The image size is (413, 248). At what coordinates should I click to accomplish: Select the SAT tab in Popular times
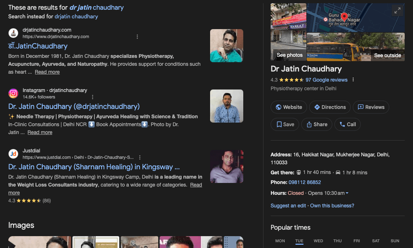[376, 241]
